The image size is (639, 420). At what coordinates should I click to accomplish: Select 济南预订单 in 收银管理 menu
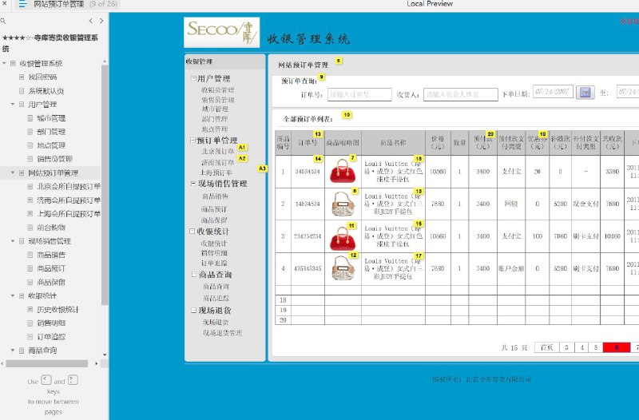(217, 163)
